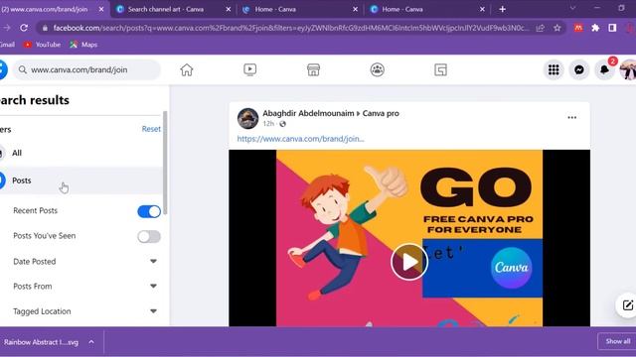The width and height of the screenshot is (636, 357).
Task: Open the Marketplace storefront icon
Action: pyautogui.click(x=313, y=70)
